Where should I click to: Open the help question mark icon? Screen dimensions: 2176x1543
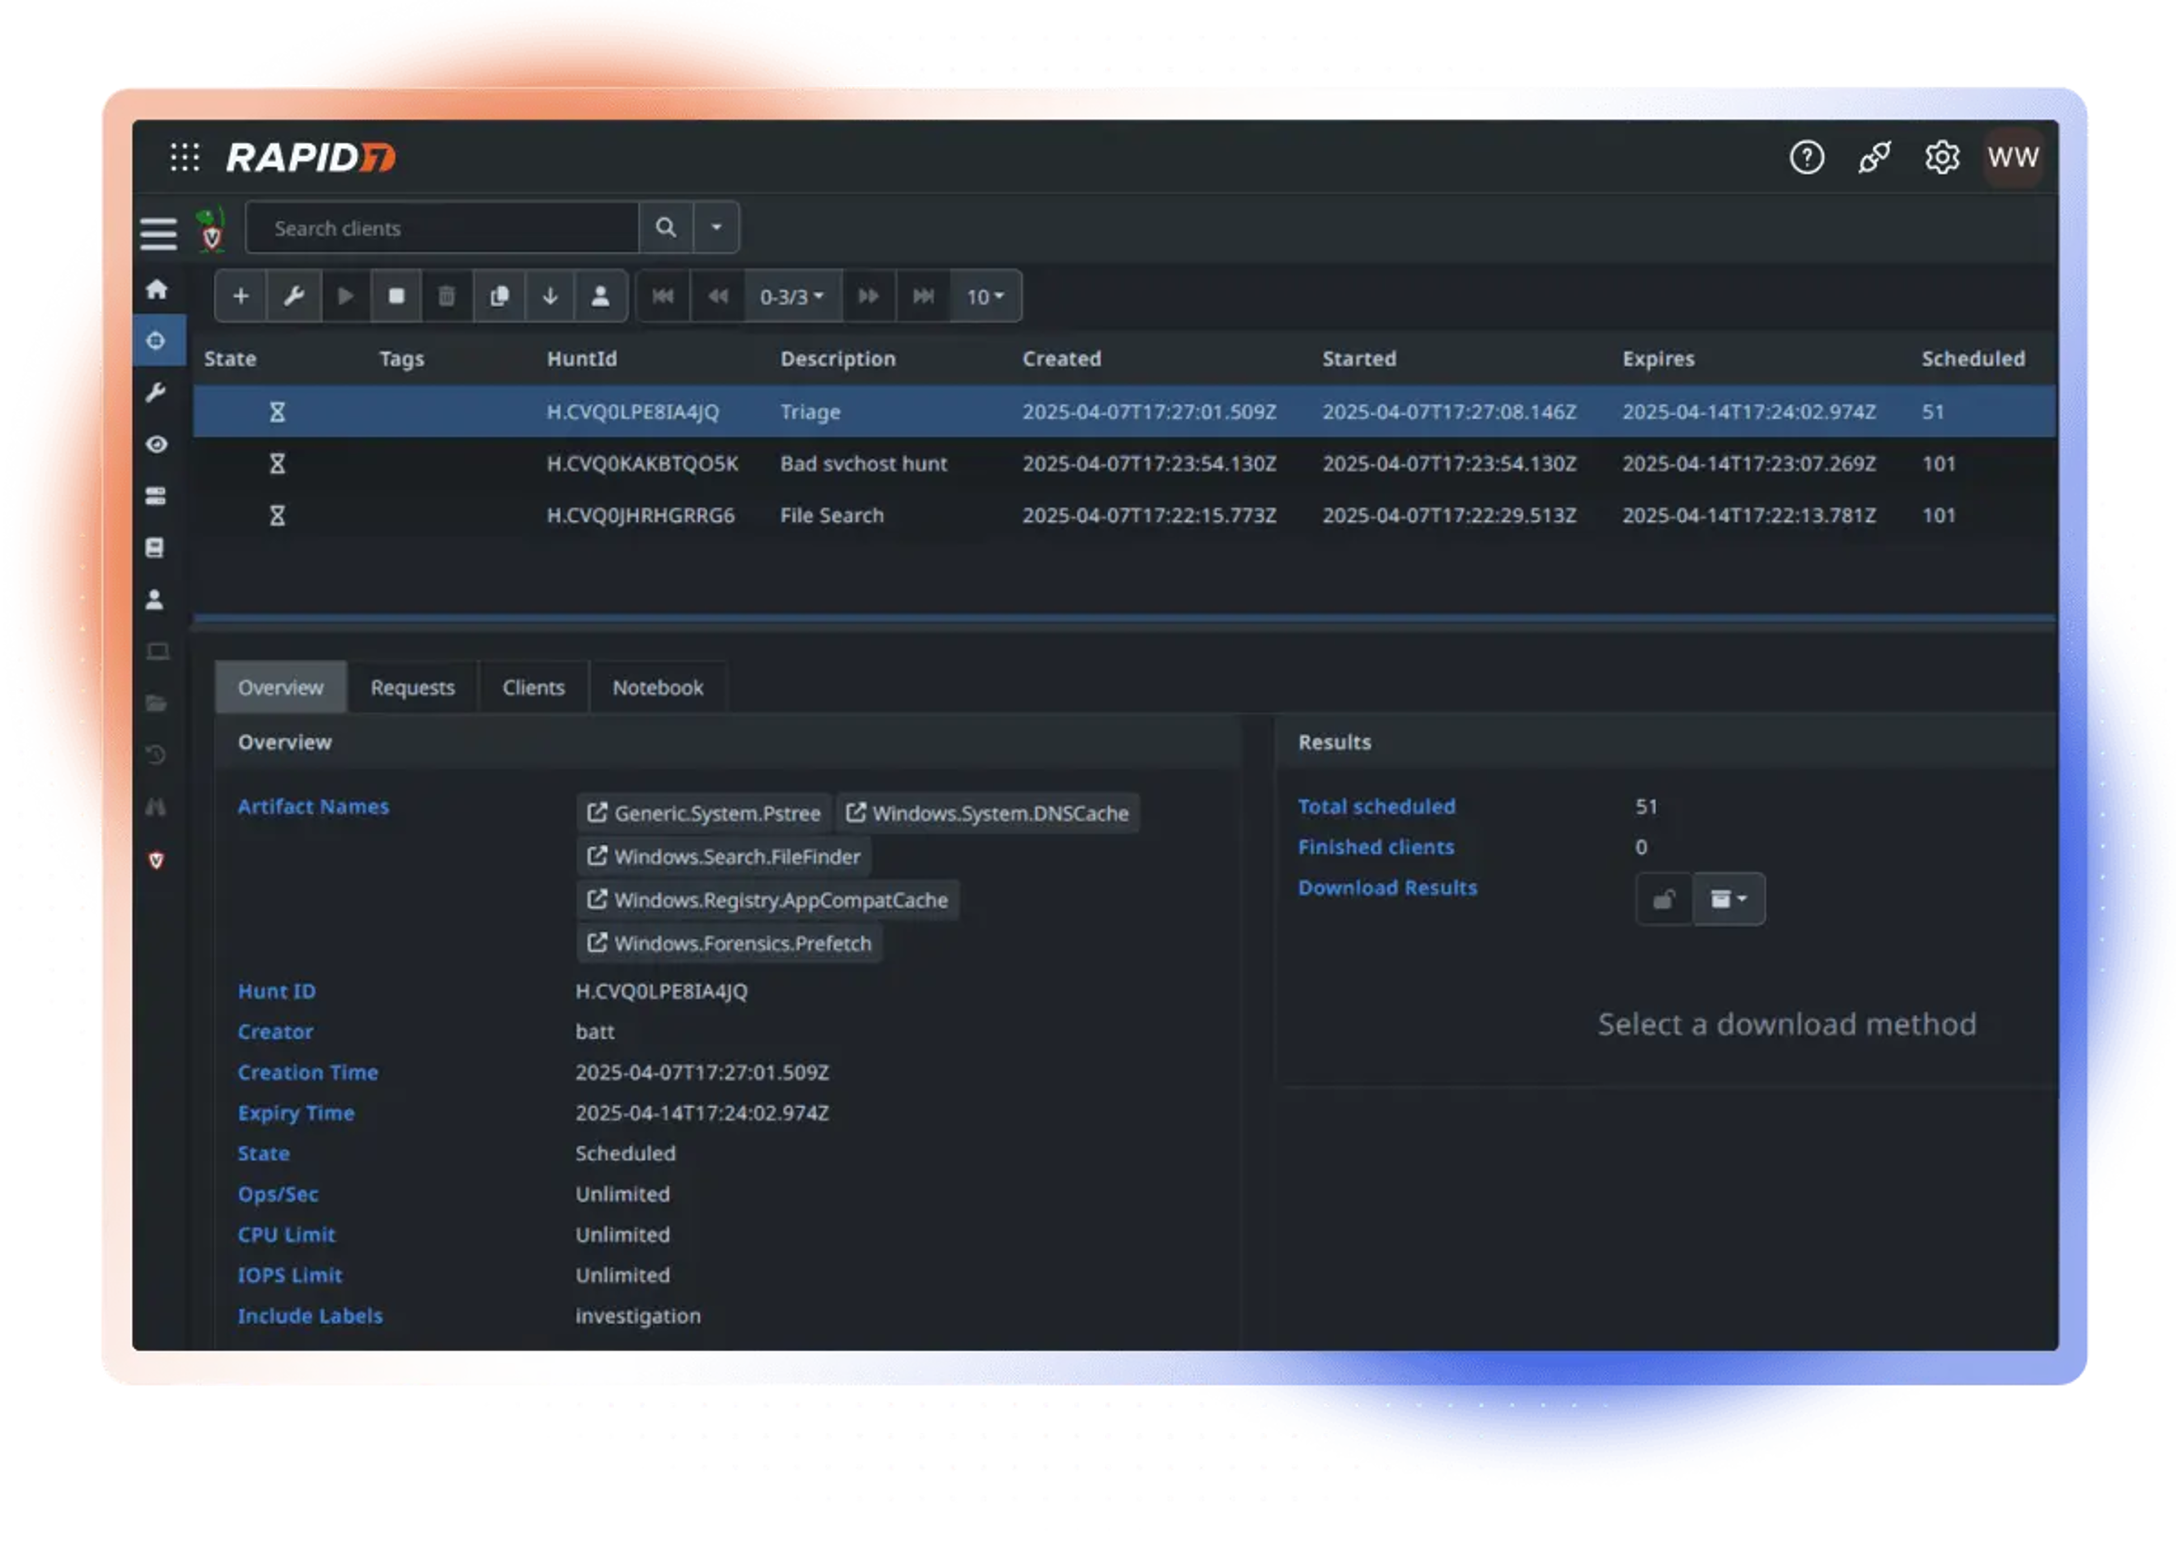click(x=1807, y=157)
